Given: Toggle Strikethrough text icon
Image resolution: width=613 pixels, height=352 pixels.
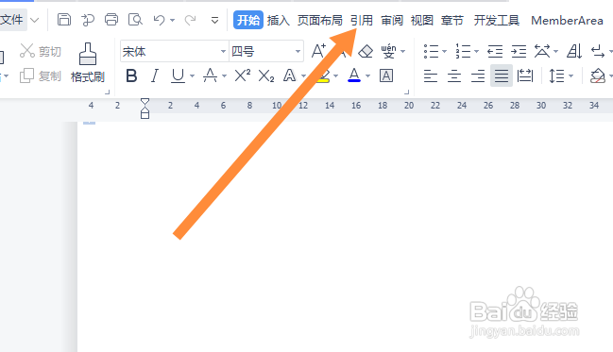Looking at the screenshot, I should (x=210, y=75).
